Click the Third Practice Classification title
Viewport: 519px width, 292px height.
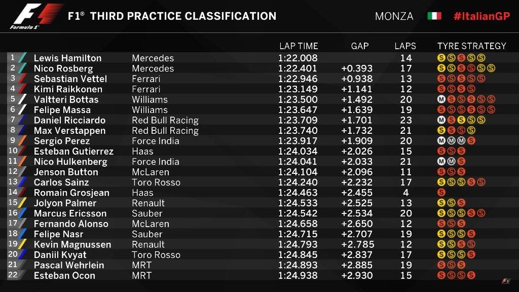coord(172,16)
